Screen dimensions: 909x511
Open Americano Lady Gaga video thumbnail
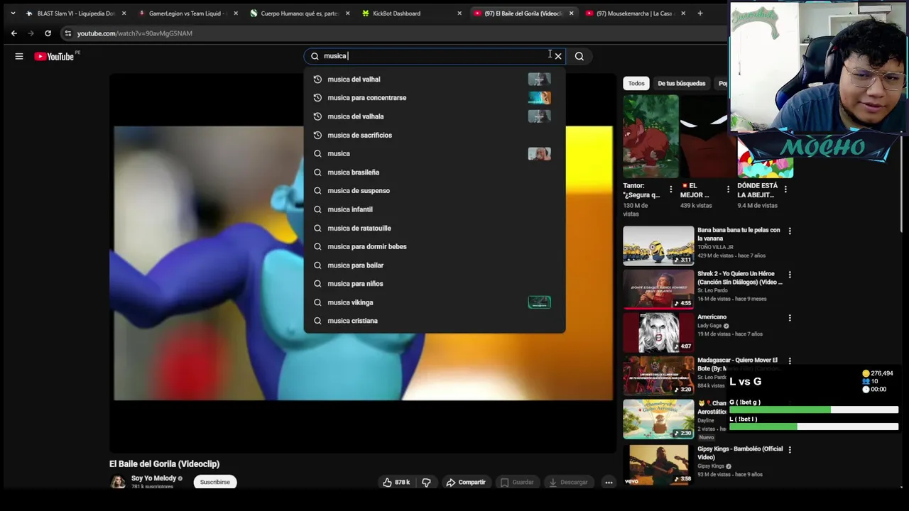coord(658,332)
